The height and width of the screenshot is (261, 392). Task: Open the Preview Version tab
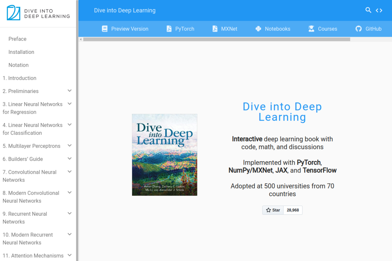(125, 29)
